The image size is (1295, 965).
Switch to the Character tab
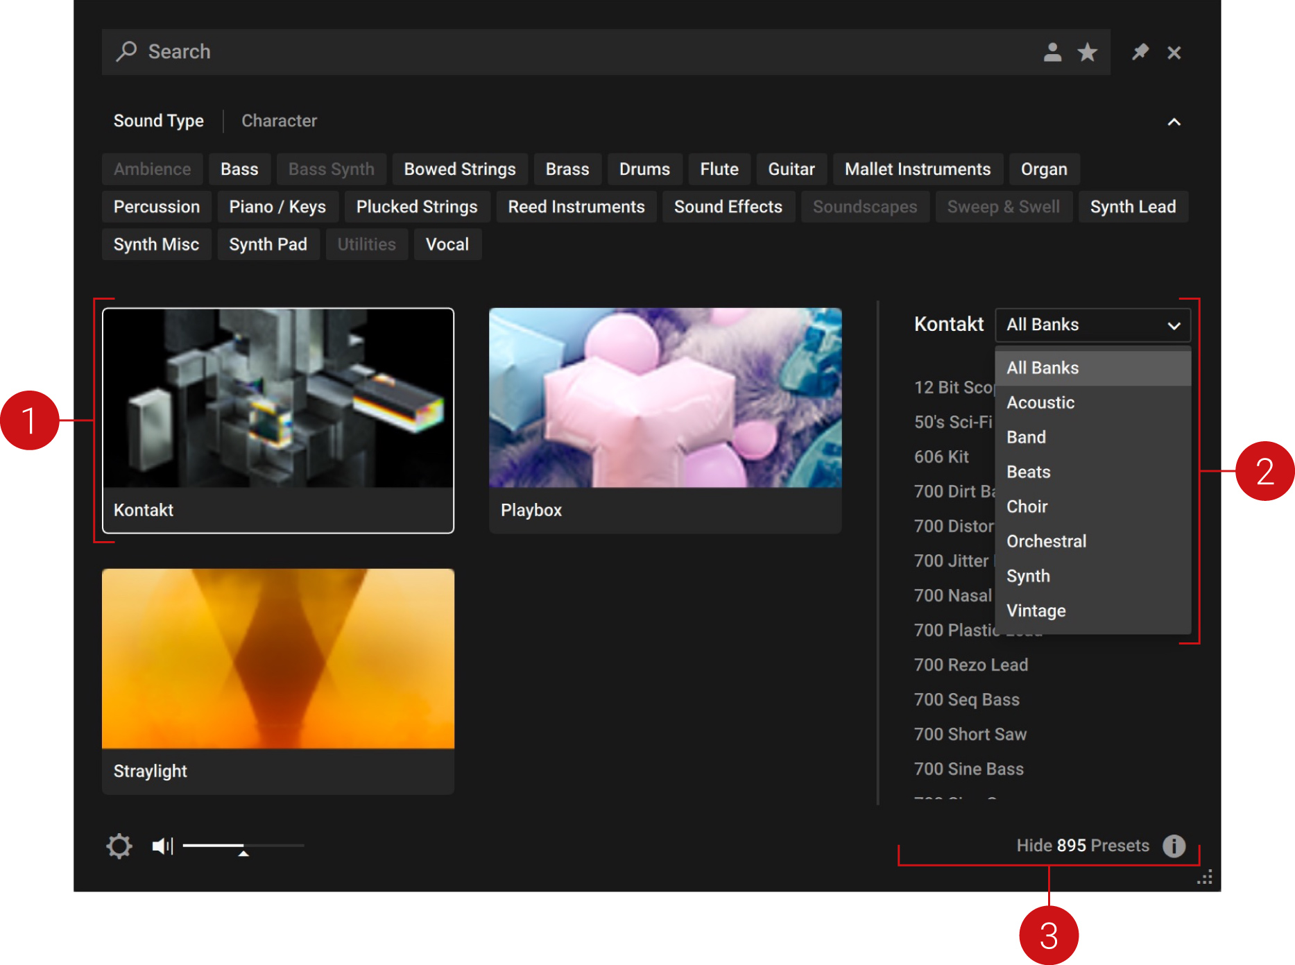(279, 121)
